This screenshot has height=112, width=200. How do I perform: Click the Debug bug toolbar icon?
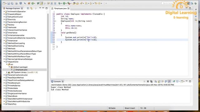[x=59, y=3]
